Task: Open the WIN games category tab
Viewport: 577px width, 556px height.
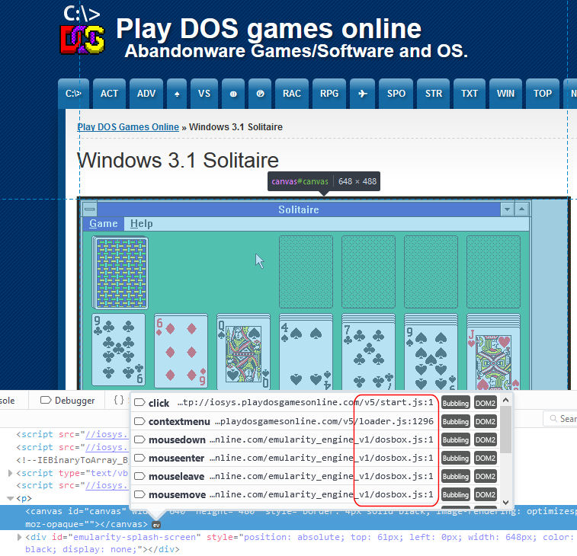Action: pos(505,94)
